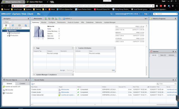Open the Permissions tab
Image resolution: width=179 pixels, height=109 pixels.
[x=61, y=22]
